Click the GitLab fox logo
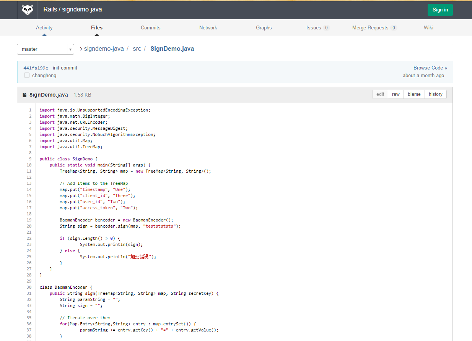The height and width of the screenshot is (341, 472). (x=28, y=10)
